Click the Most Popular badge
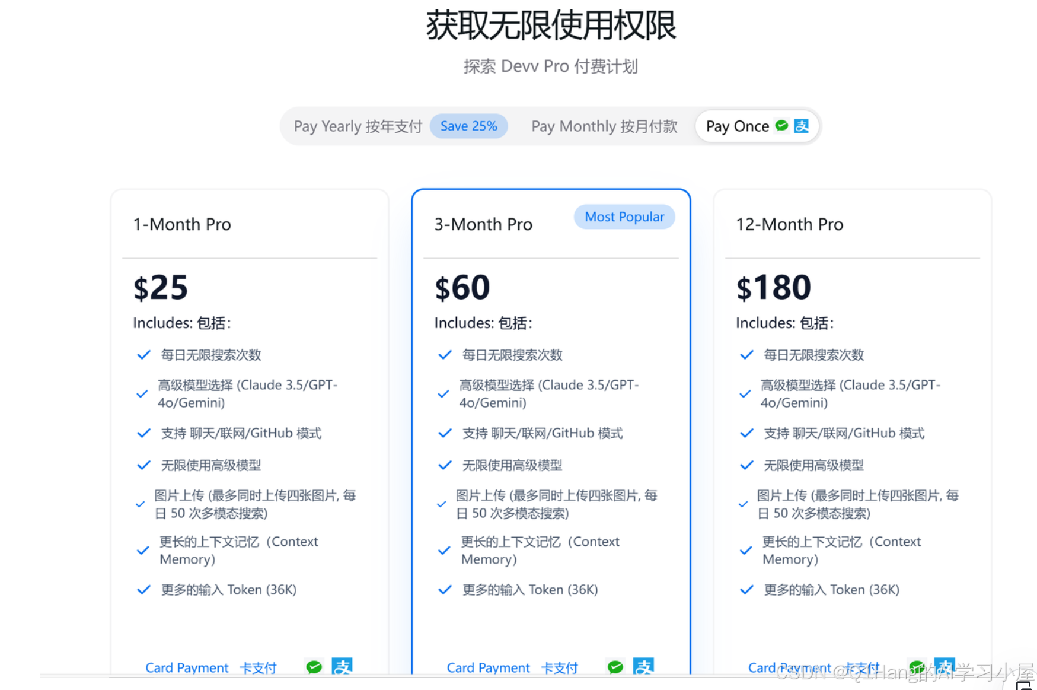 point(624,217)
